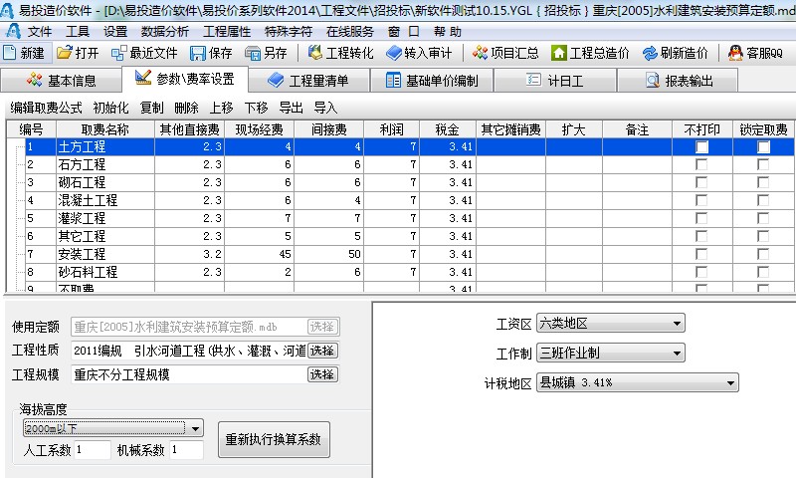Toggle 不打印 checkbox for 土方工程 row

point(701,146)
